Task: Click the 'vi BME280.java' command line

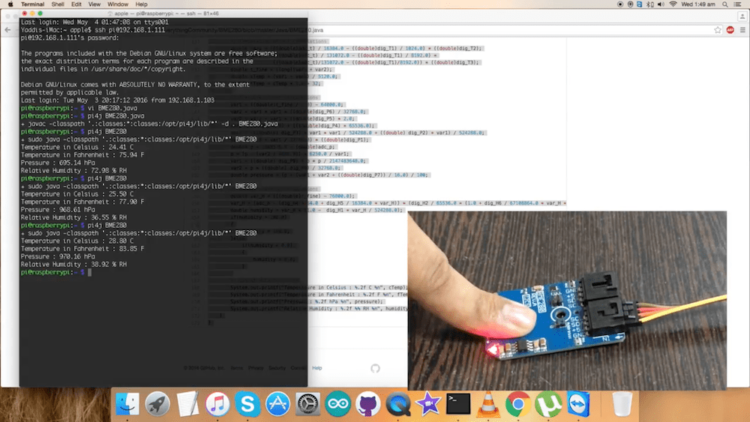Action: pos(79,108)
